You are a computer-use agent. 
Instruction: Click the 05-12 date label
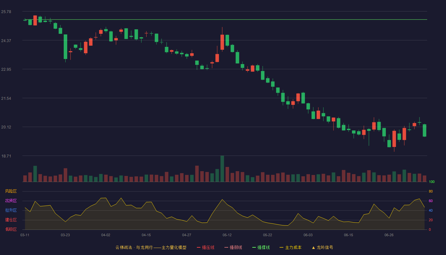tap(227, 235)
